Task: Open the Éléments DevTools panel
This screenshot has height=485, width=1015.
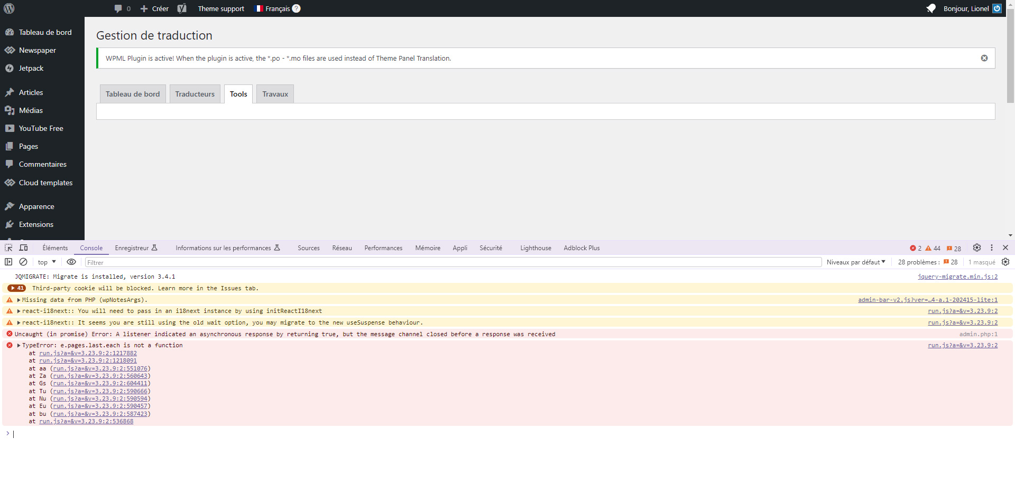Action: click(55, 248)
